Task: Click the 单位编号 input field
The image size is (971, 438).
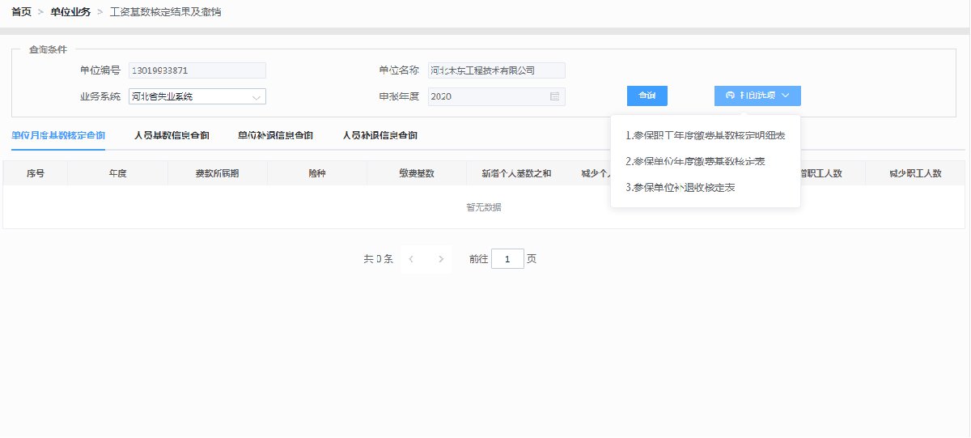Action: [x=197, y=70]
